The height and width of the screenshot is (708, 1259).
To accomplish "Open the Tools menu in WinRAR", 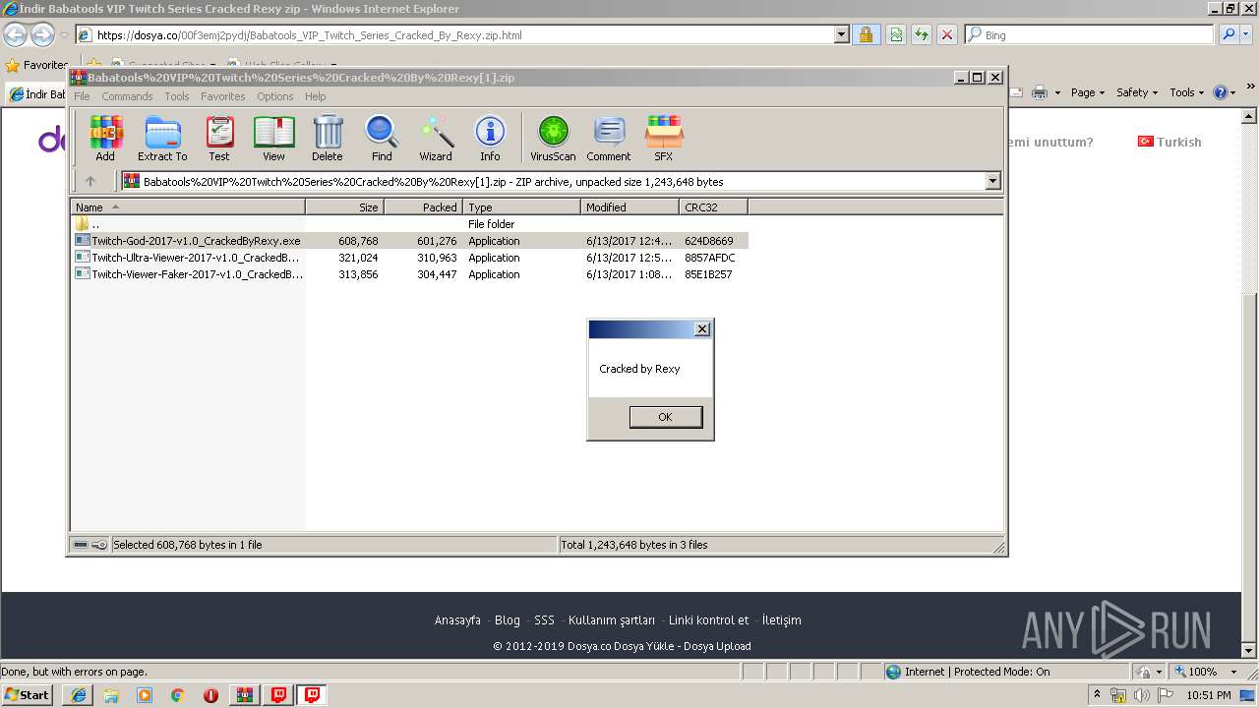I will click(177, 96).
